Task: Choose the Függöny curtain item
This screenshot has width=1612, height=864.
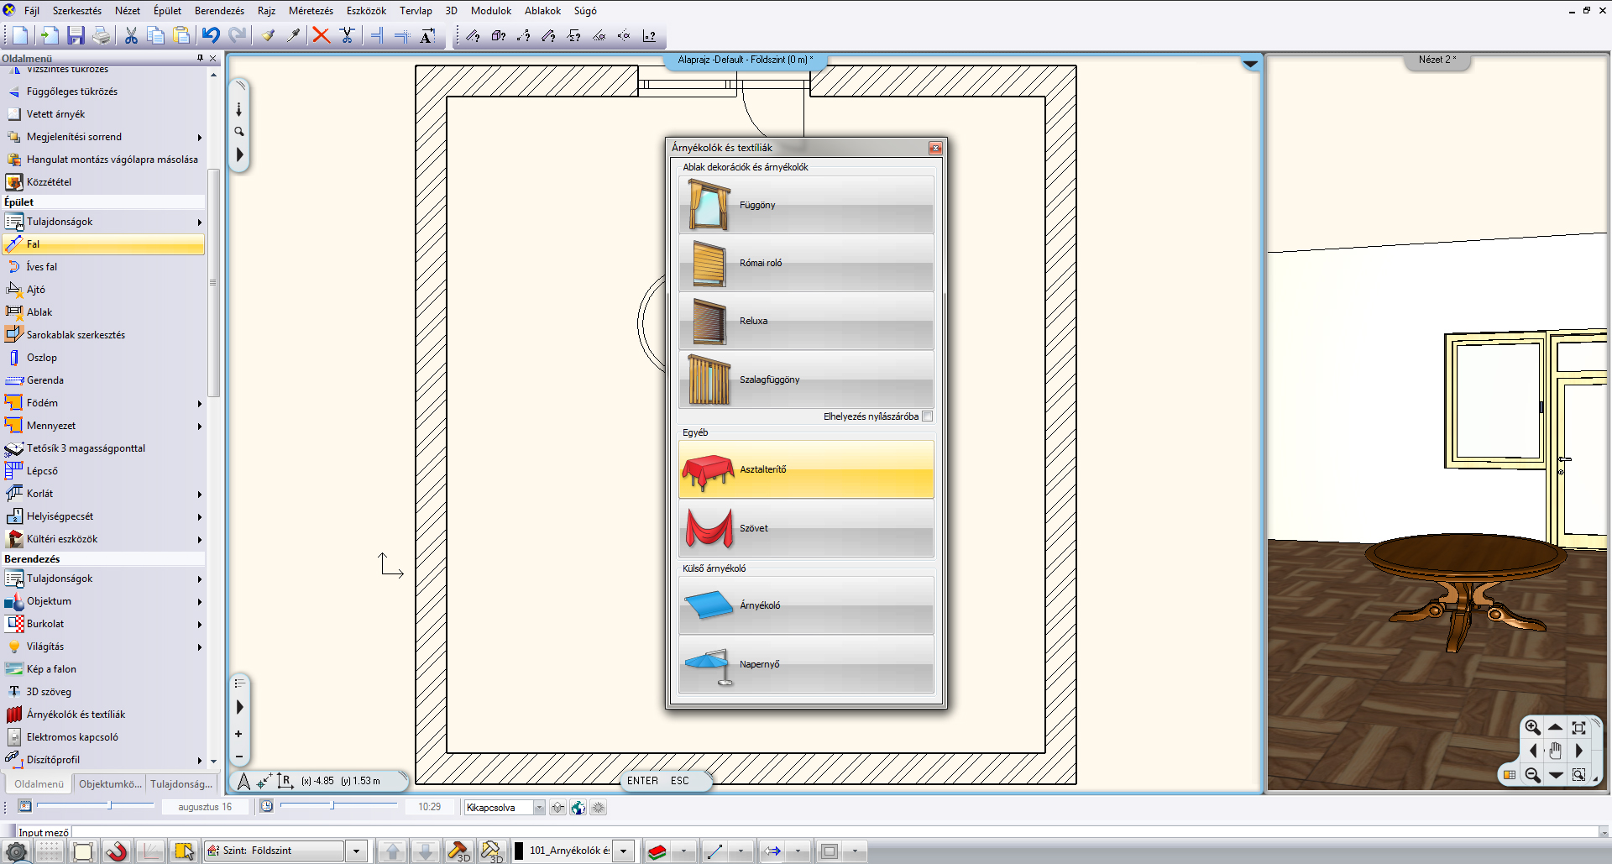Action: (x=805, y=205)
